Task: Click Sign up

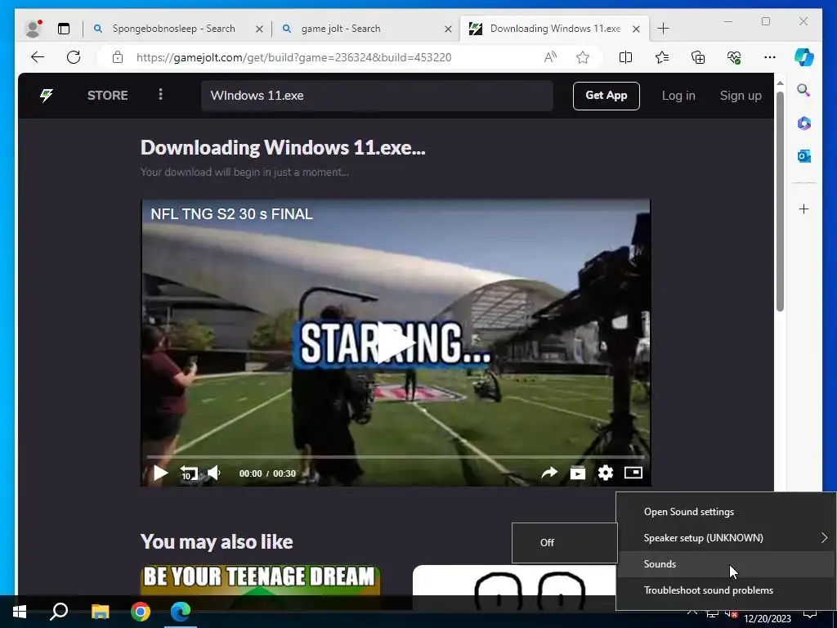Action: point(741,96)
